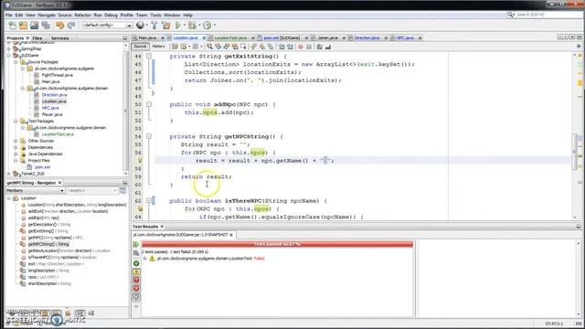Image resolution: width=585 pixels, height=329 pixels.
Task: Open the File menu
Action: [x=8, y=16]
